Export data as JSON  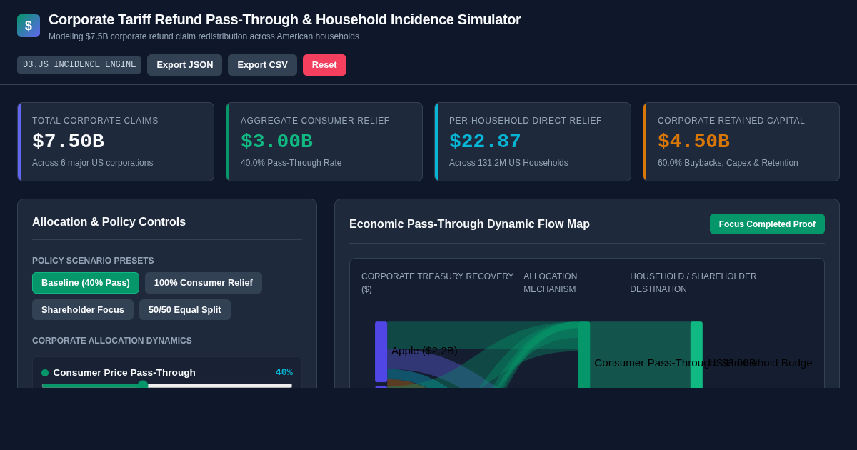[x=184, y=65]
